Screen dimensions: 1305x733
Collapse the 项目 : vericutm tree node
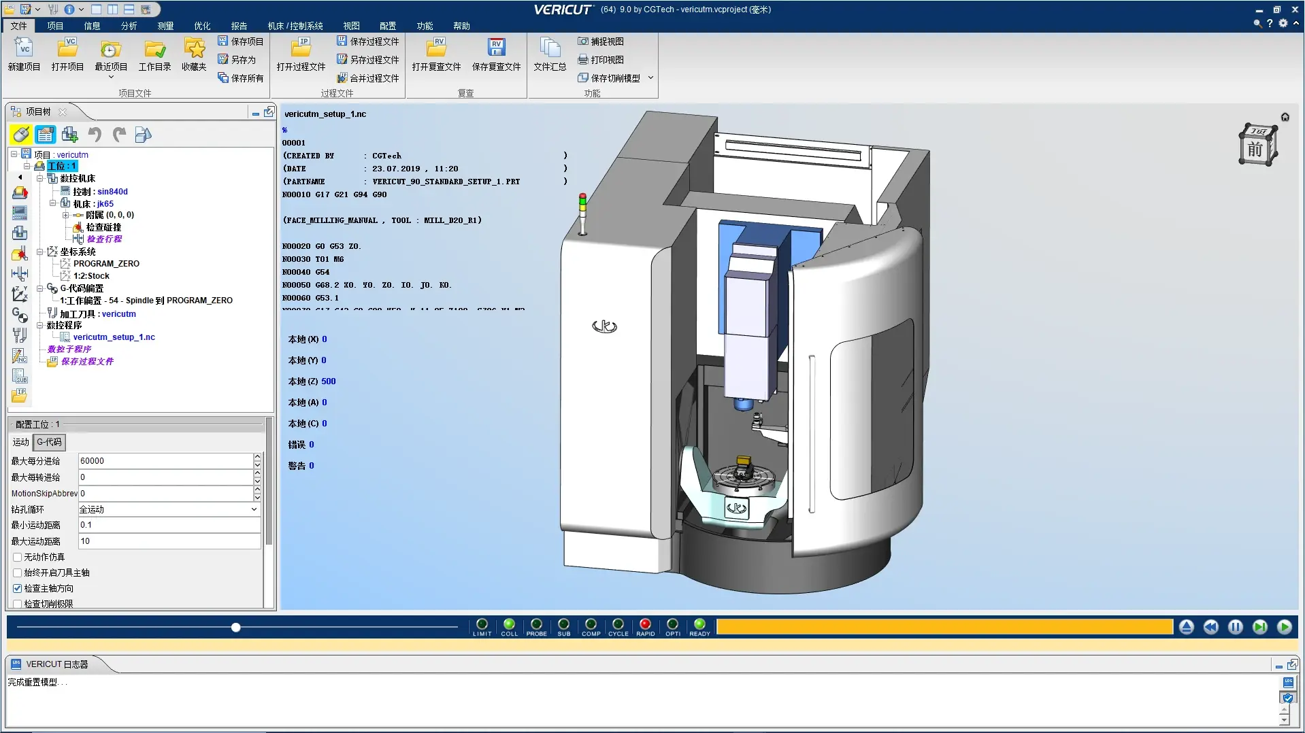pos(14,154)
